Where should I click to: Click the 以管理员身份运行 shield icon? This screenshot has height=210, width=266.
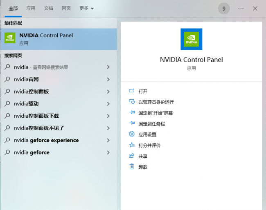[132, 102]
